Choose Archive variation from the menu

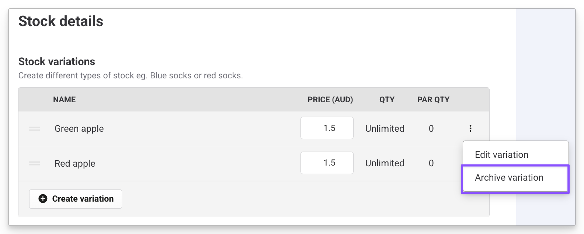coord(509,178)
